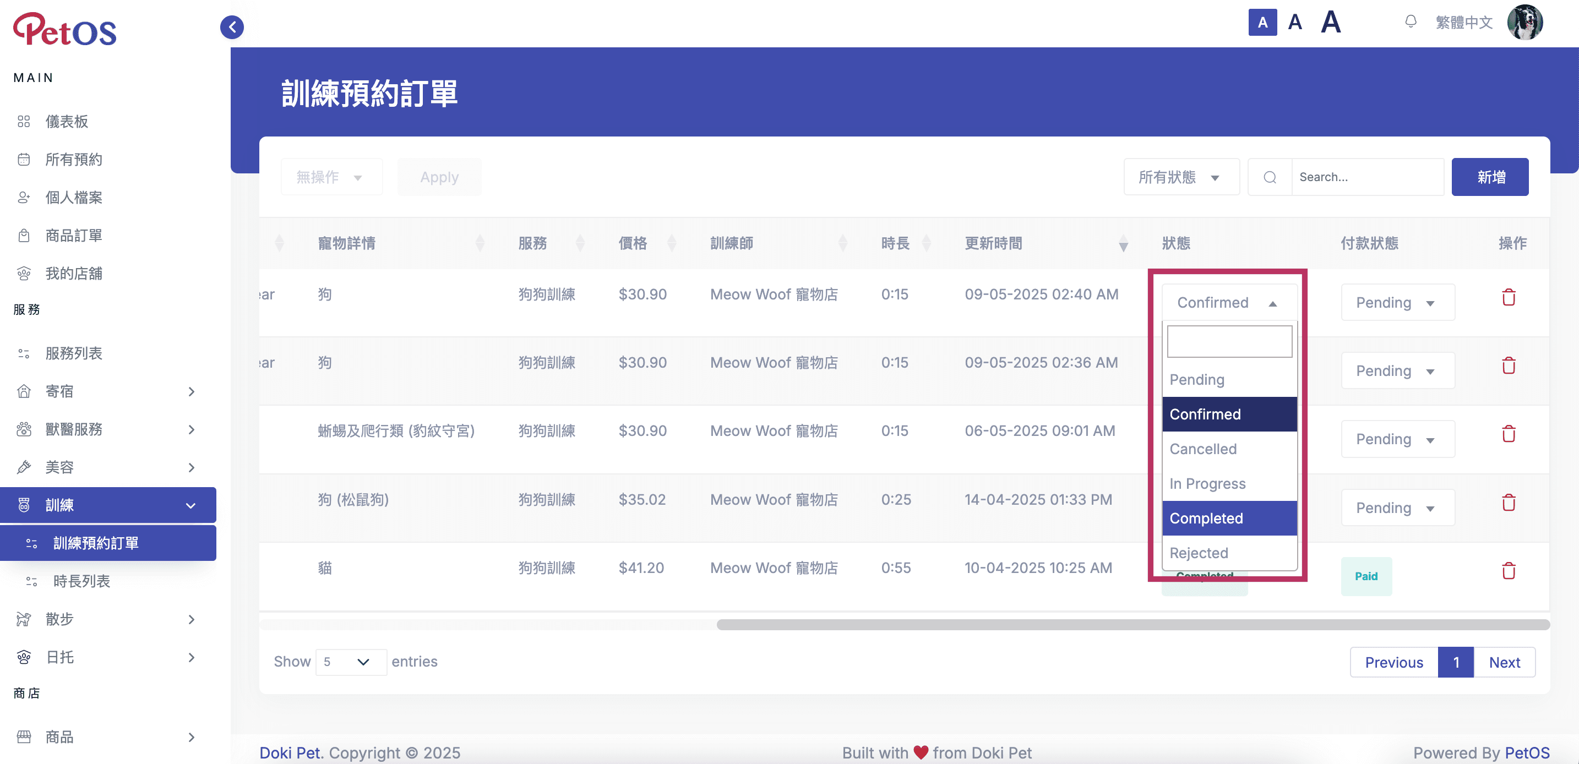Click the horizontal table scrollbar
Viewport: 1579px width, 764px height.
point(1132,625)
